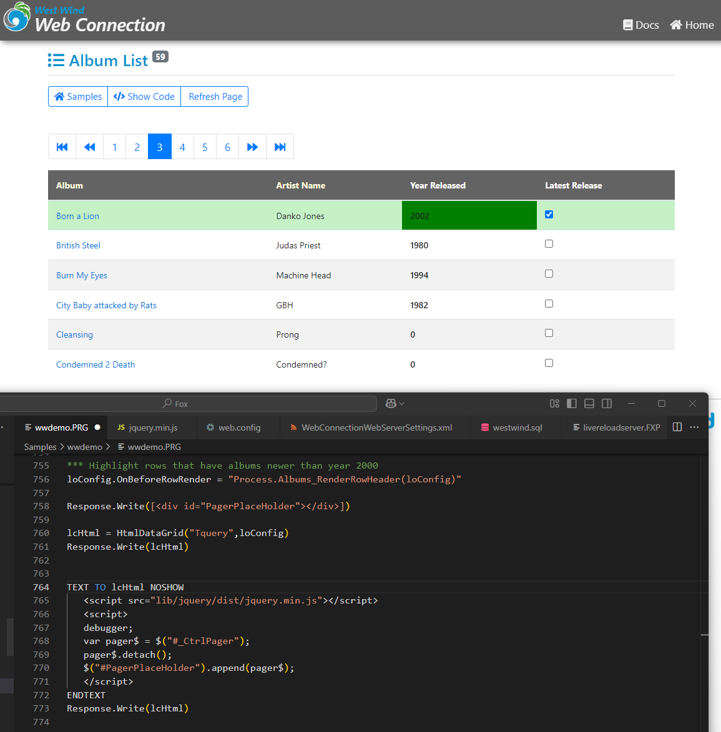This screenshot has width=721, height=732.
Task: Click the West Wind Web Connection logo
Action: point(84,18)
